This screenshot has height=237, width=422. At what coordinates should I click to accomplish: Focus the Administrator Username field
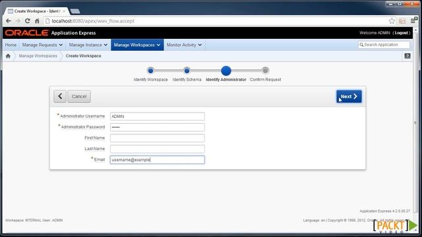(x=157, y=117)
